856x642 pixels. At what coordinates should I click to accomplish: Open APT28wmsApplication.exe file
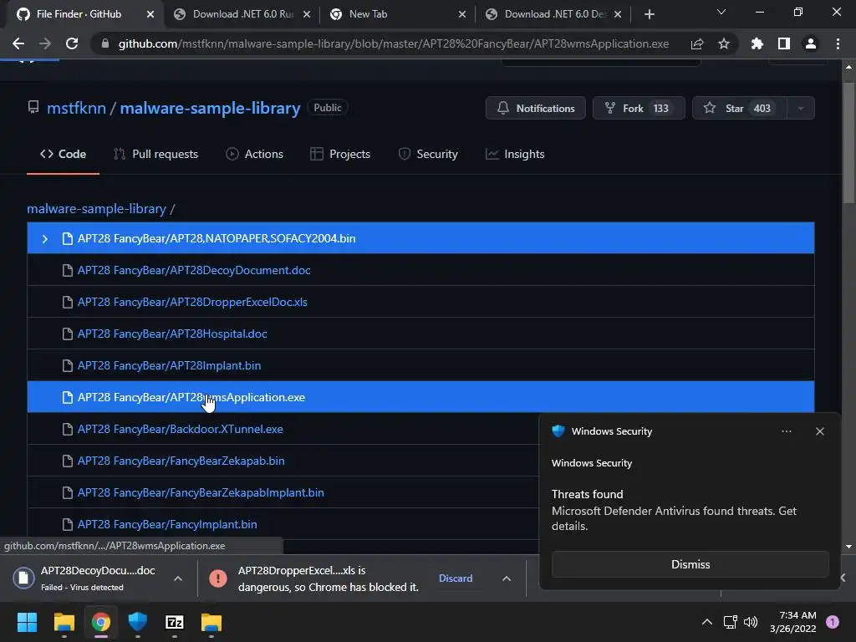191,397
